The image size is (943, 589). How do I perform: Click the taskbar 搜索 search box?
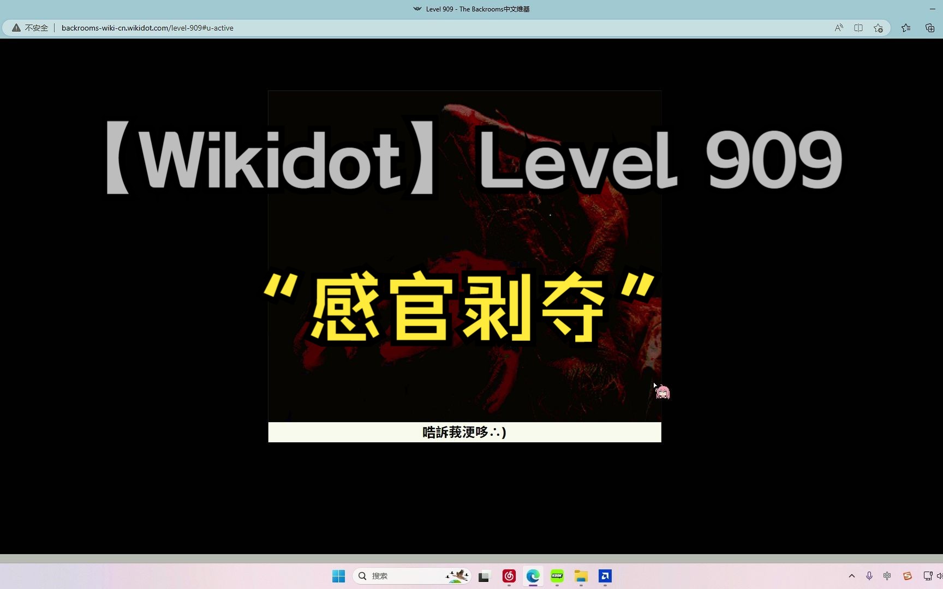[x=412, y=576]
